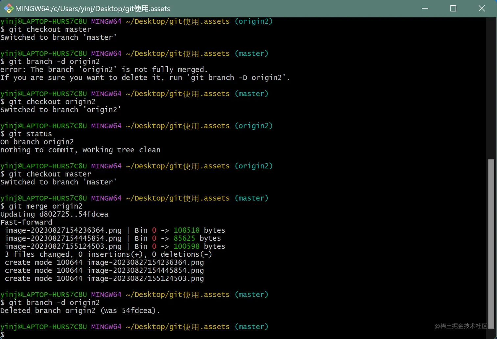Click the command '$ git checkout origin2'
497x339 pixels.
[x=48, y=102]
